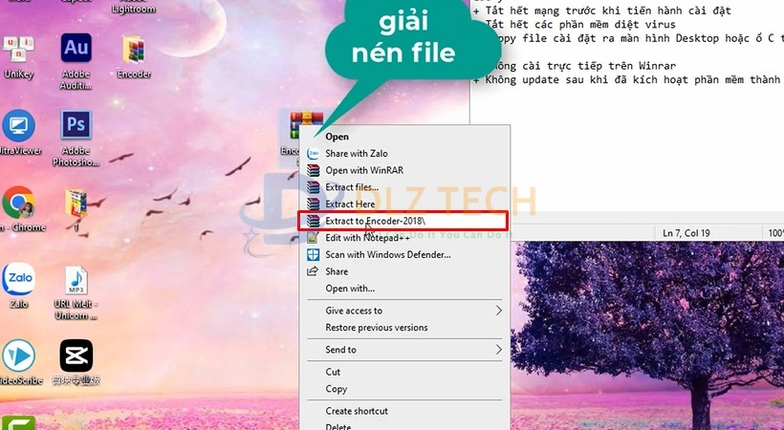Image resolution: width=784 pixels, height=430 pixels.
Task: Open the Adobe Audition desktop icon
Action: coord(76,49)
